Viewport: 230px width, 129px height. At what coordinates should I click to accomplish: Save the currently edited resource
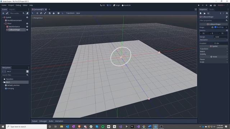(208, 13)
